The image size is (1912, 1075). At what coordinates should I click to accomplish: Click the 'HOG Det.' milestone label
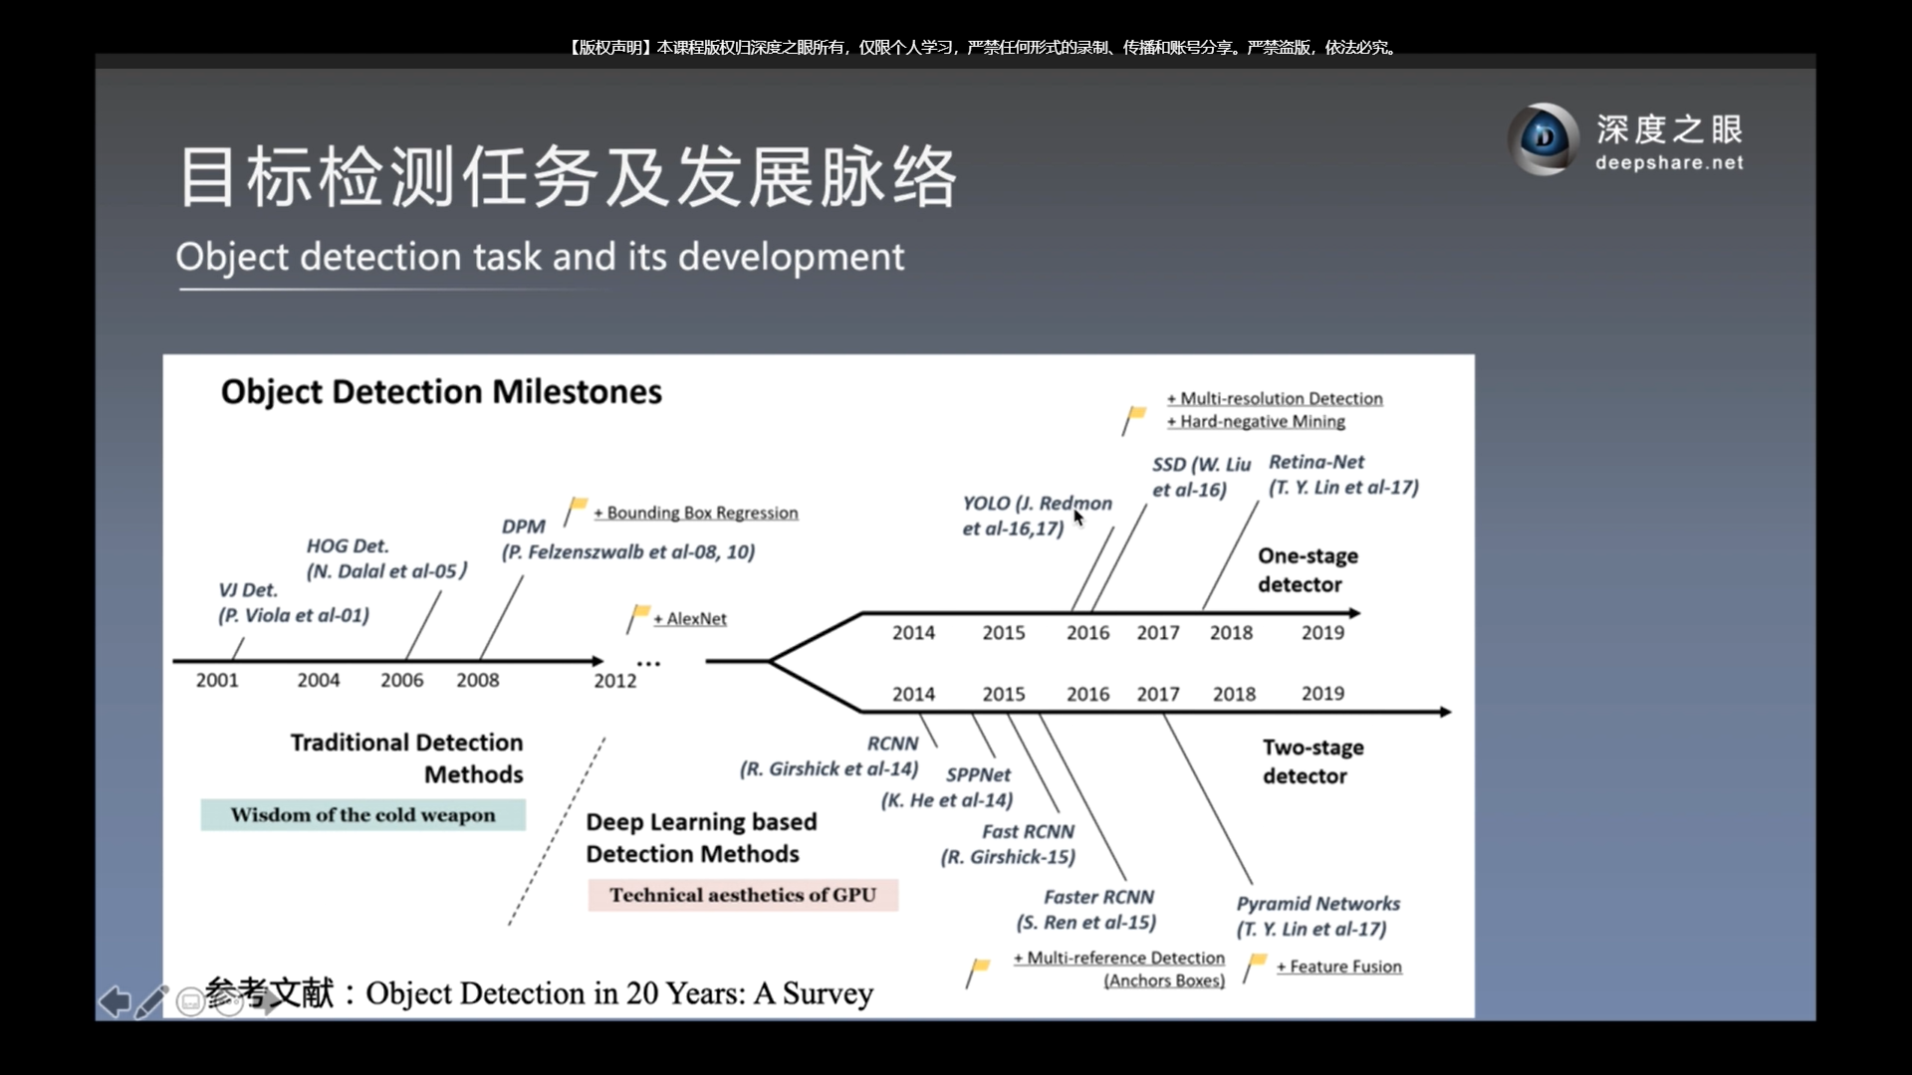(x=348, y=545)
